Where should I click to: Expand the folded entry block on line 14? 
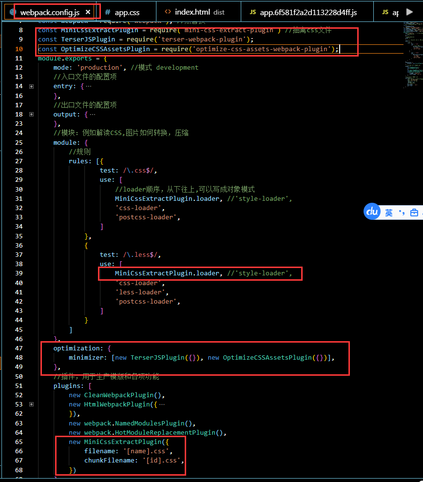31,86
